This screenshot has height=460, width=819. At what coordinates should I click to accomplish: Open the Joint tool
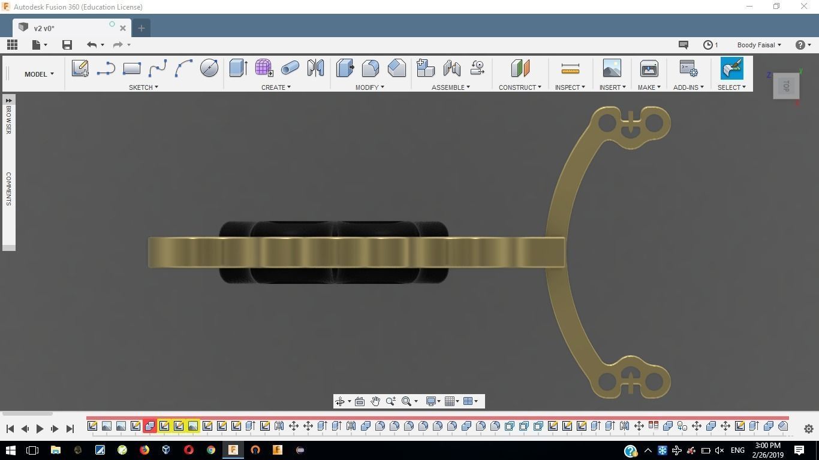click(451, 68)
